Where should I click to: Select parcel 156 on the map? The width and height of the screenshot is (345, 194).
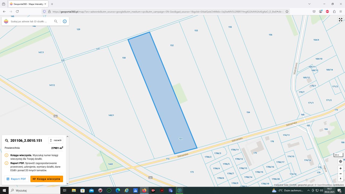click(x=270, y=35)
